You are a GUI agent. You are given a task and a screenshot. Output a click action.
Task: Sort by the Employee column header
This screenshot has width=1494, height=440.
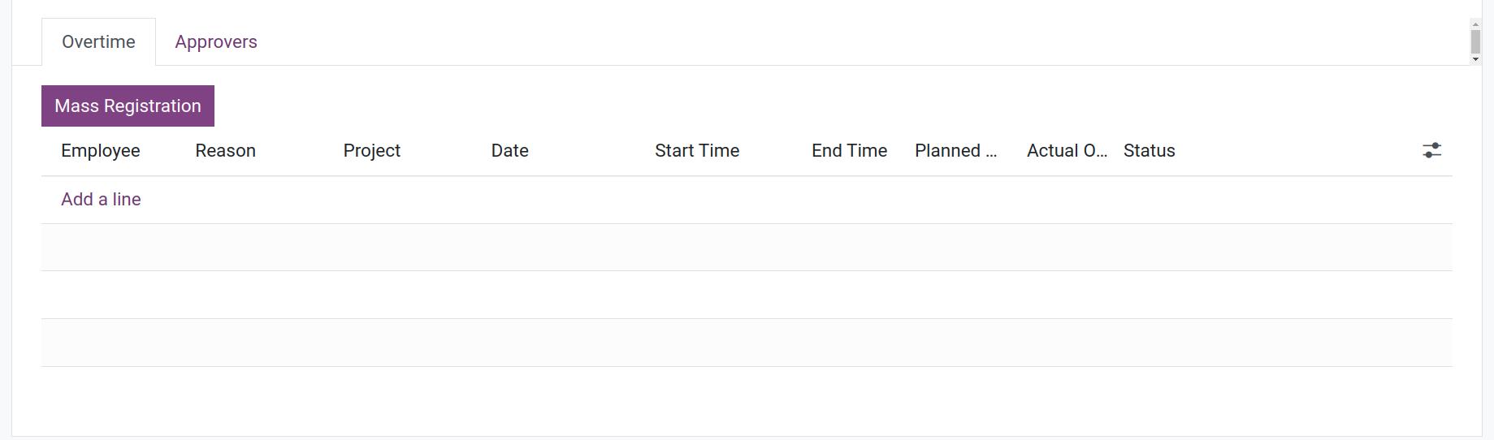pos(101,151)
